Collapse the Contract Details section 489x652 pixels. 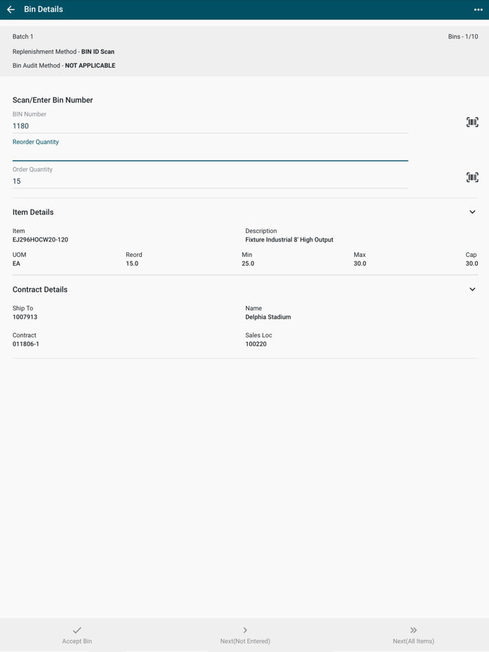tap(472, 289)
